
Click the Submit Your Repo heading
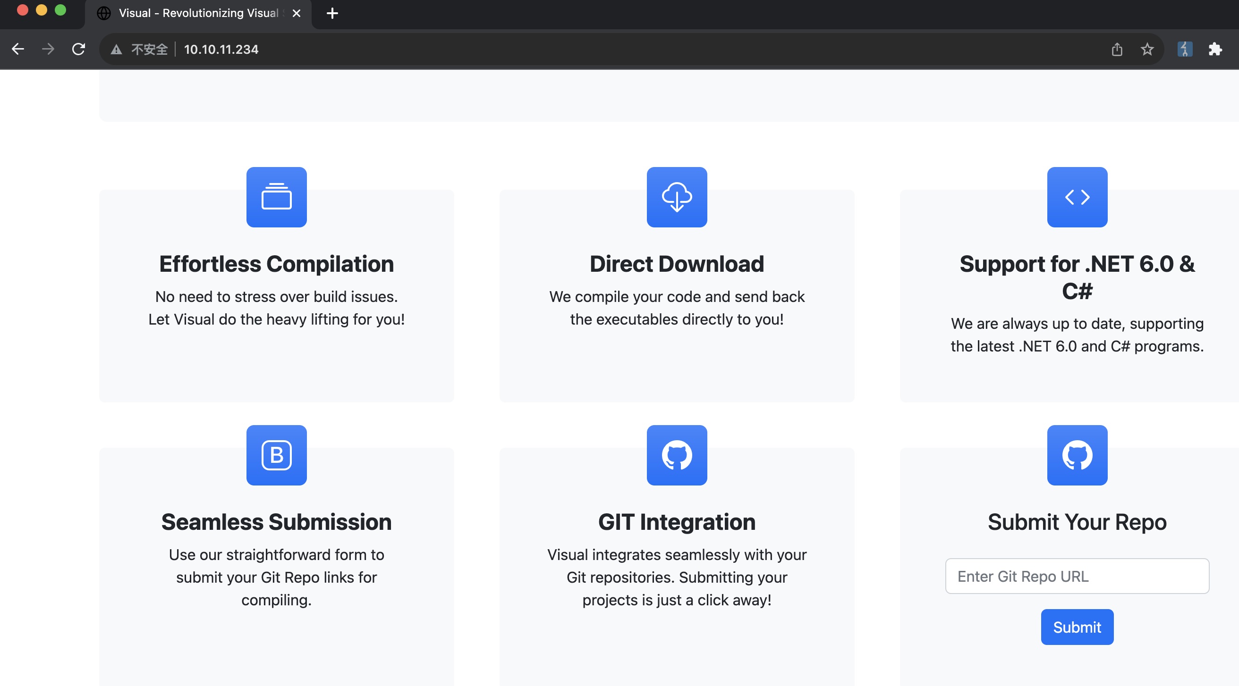[x=1077, y=522]
